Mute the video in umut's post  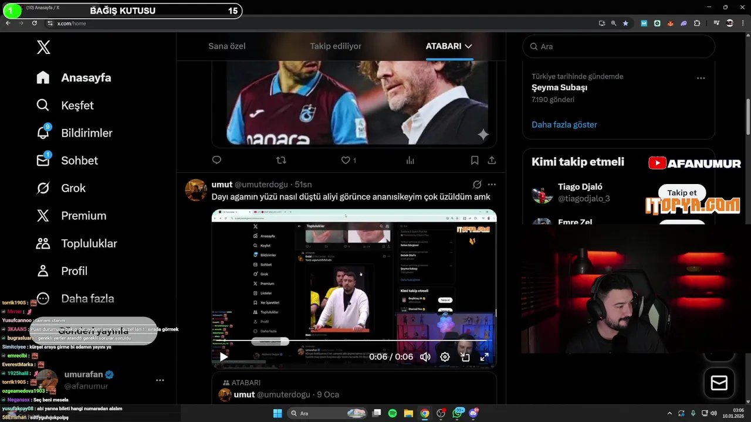[x=425, y=356]
